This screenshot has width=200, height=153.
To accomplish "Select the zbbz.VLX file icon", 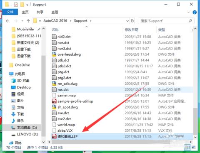I will (x=54, y=131).
